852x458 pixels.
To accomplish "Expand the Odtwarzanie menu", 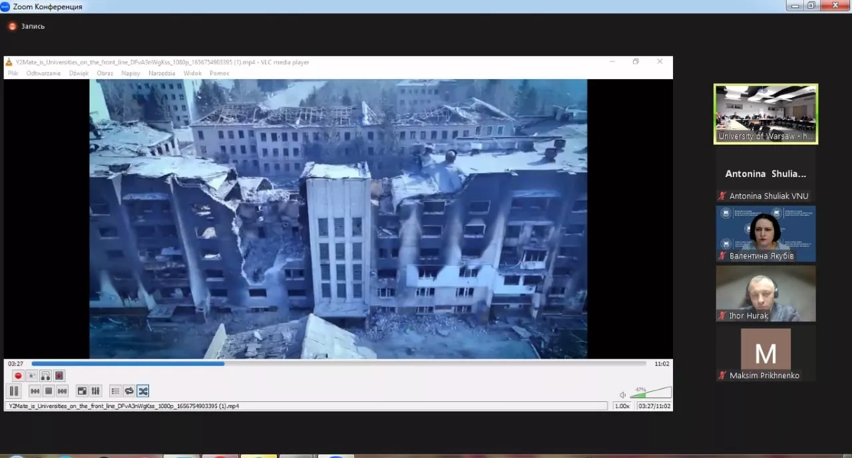I will tap(43, 73).
